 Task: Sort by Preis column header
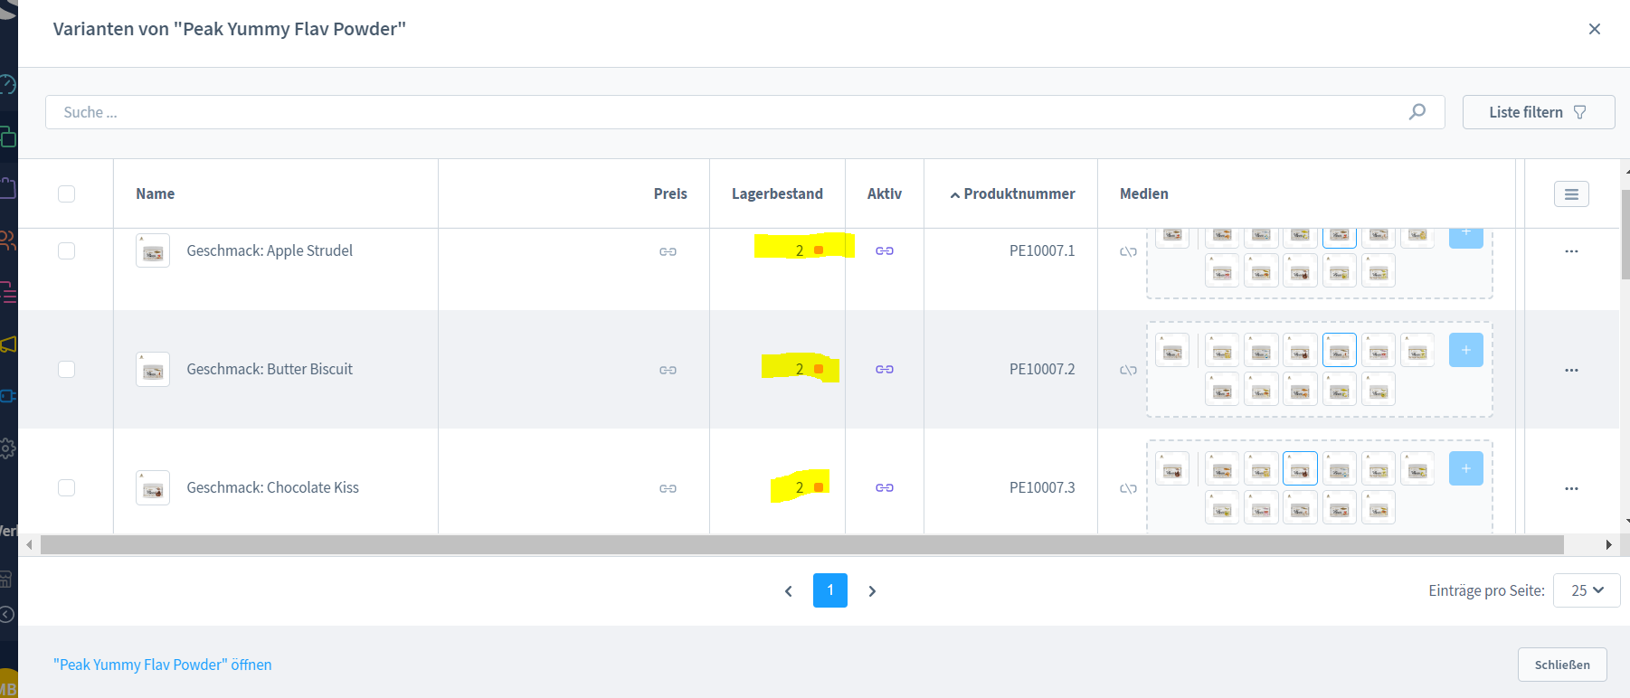click(x=670, y=193)
